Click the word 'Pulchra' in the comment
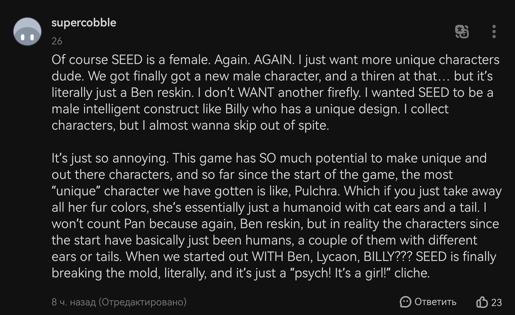This screenshot has width=515, height=315. click(x=317, y=191)
